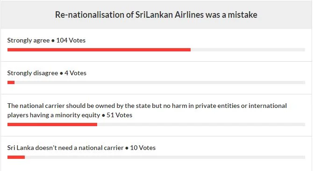Click the short red bar for Strongly disagree
Screen dimensions: 313x171
[11, 82]
